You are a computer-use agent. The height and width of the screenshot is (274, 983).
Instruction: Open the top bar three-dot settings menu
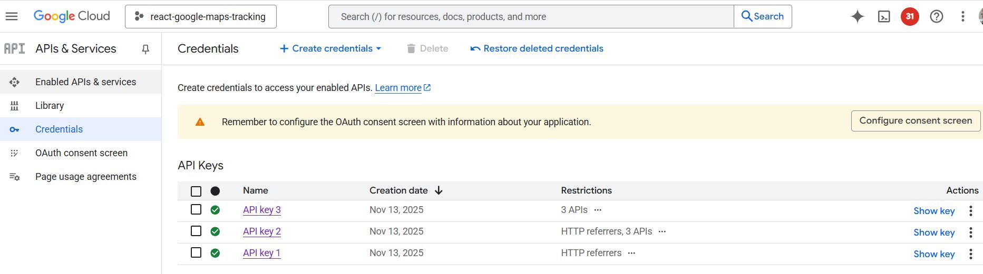point(962,17)
